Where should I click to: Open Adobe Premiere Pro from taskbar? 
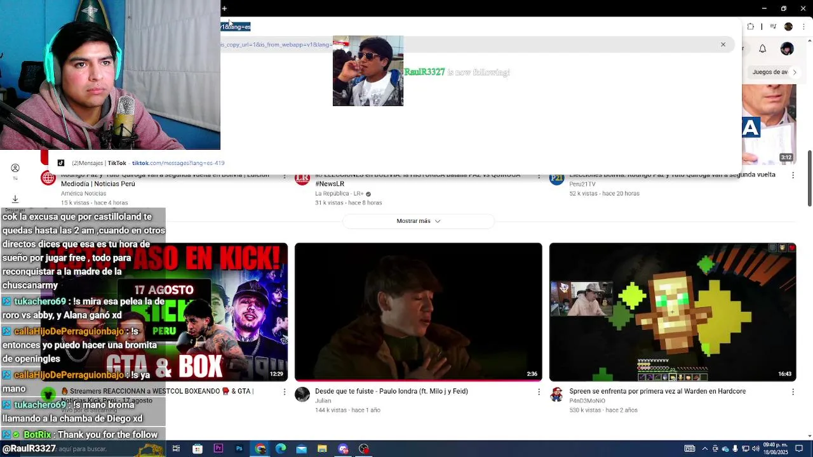pyautogui.click(x=218, y=449)
